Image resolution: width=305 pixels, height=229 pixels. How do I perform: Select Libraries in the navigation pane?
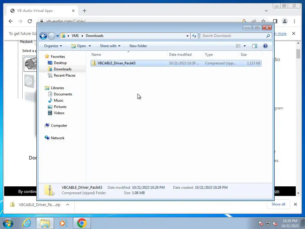tap(57, 88)
